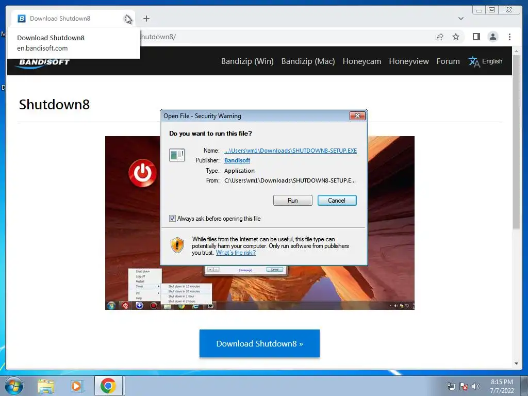This screenshot has width=528, height=396.
Task: Open the clock showing 8:15 PM
Action: coord(502,386)
